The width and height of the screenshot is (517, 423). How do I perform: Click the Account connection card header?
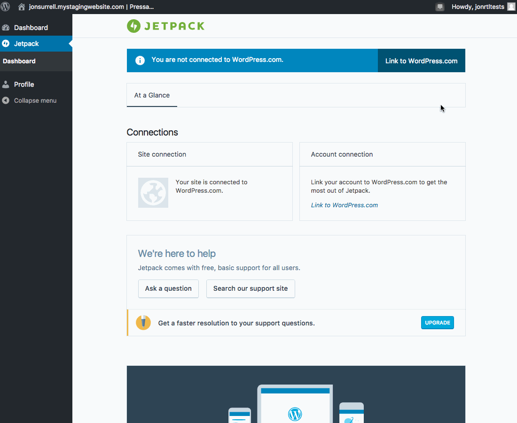click(x=383, y=154)
